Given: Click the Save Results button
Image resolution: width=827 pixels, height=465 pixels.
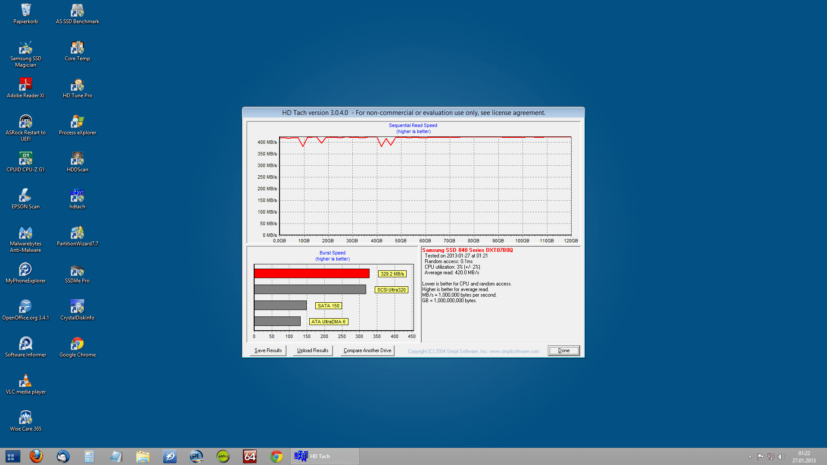Looking at the screenshot, I should click(268, 350).
